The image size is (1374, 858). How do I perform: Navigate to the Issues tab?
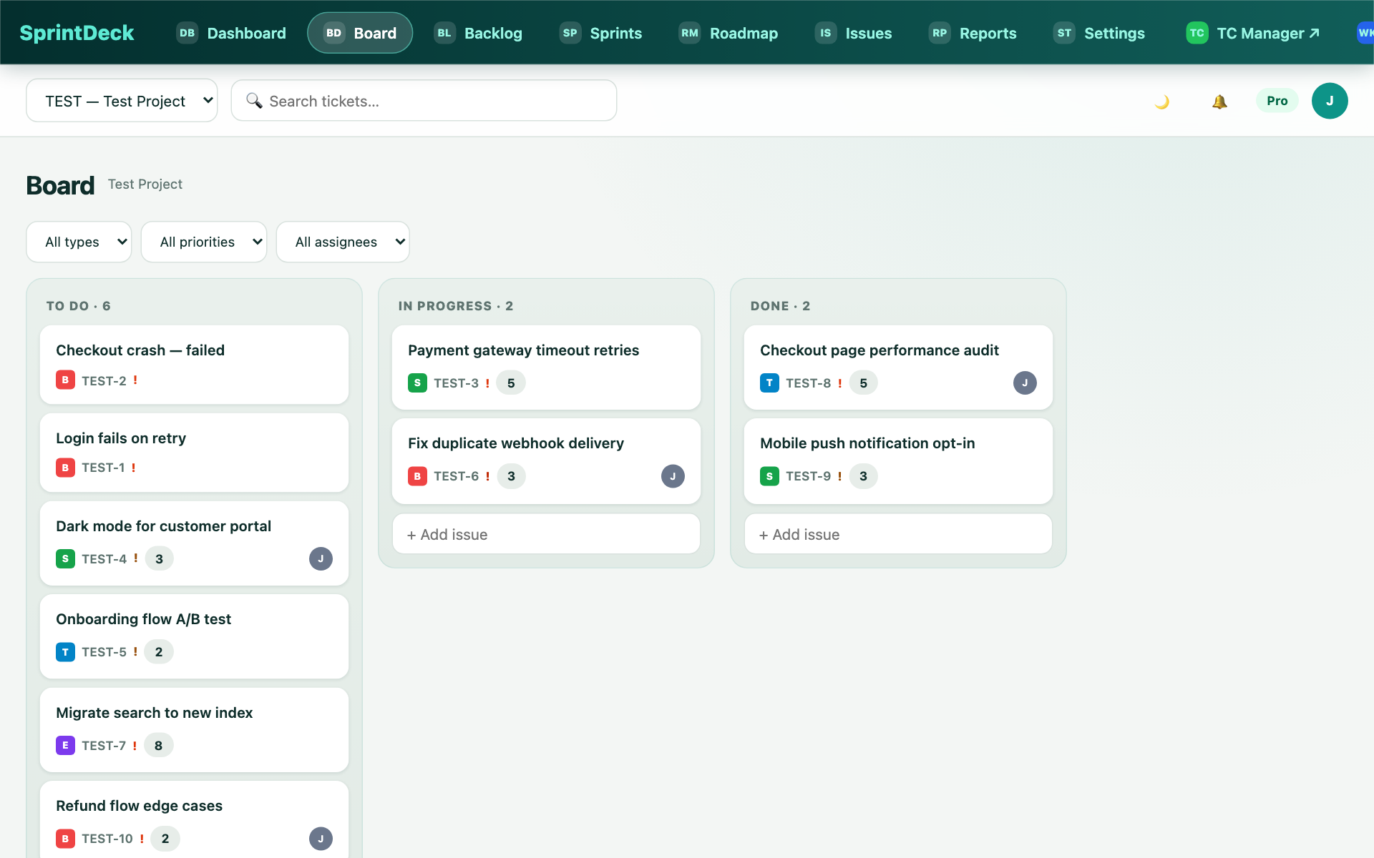(853, 33)
